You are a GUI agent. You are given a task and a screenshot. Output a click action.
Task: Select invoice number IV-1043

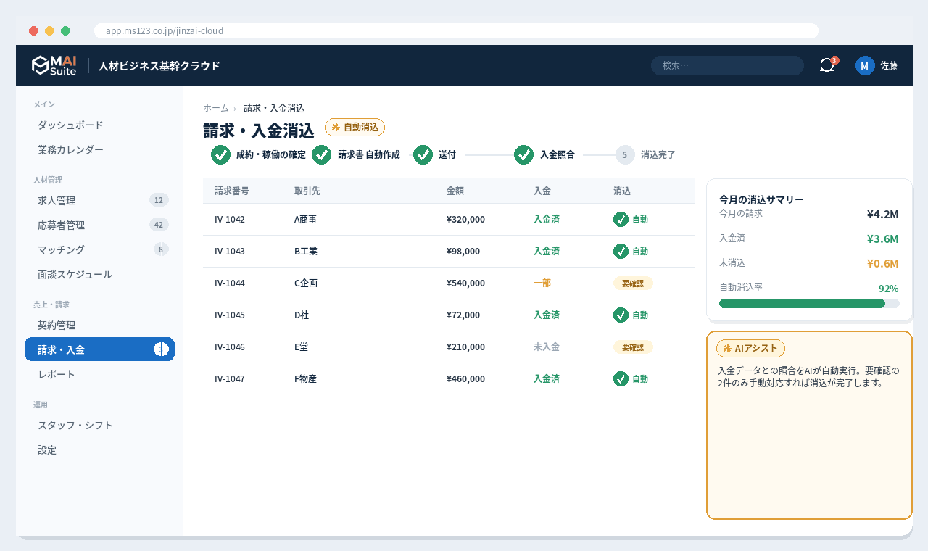tap(230, 251)
